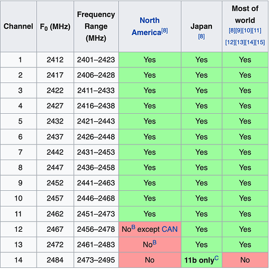
Task: Open footnote B in channel 13 North America cell
Action: coord(155,243)
